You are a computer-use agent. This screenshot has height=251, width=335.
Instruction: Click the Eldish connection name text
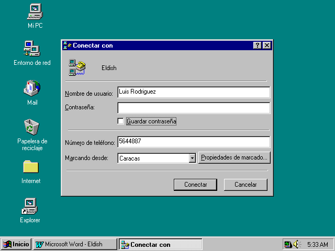click(109, 68)
